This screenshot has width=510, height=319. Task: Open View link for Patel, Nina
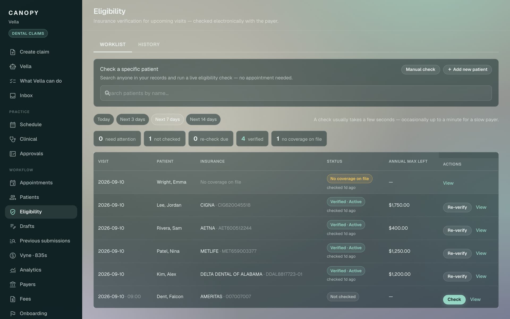coord(481,253)
